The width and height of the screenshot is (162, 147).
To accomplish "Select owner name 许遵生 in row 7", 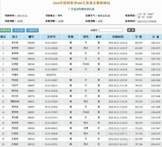I will point(15,75).
